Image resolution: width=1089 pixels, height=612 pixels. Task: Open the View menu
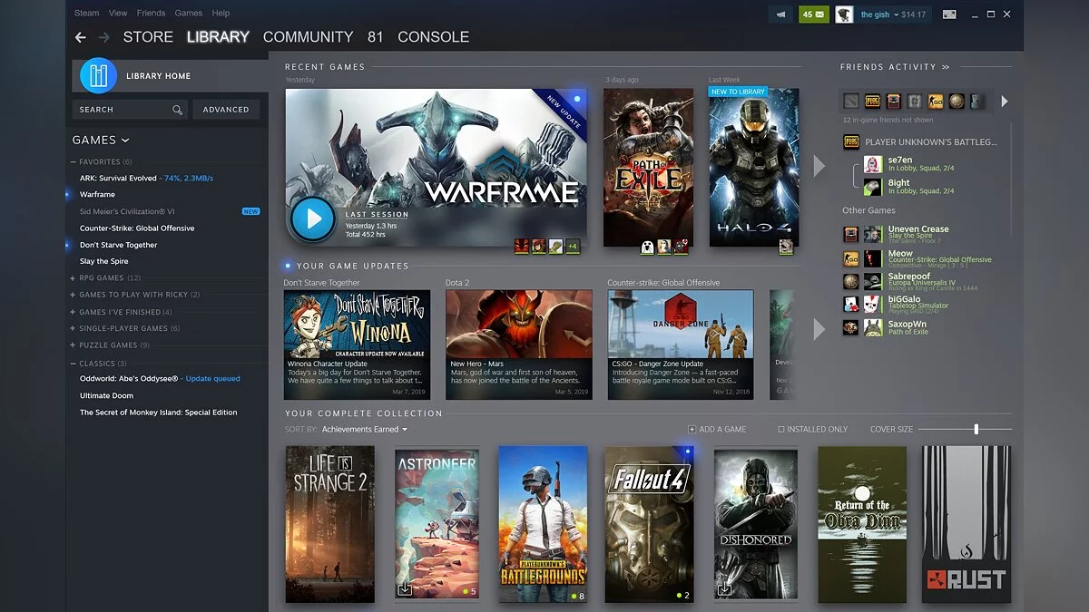[118, 14]
